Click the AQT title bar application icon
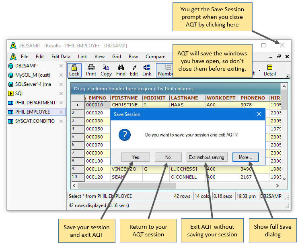Screen dimensions: 298x244 13,45
